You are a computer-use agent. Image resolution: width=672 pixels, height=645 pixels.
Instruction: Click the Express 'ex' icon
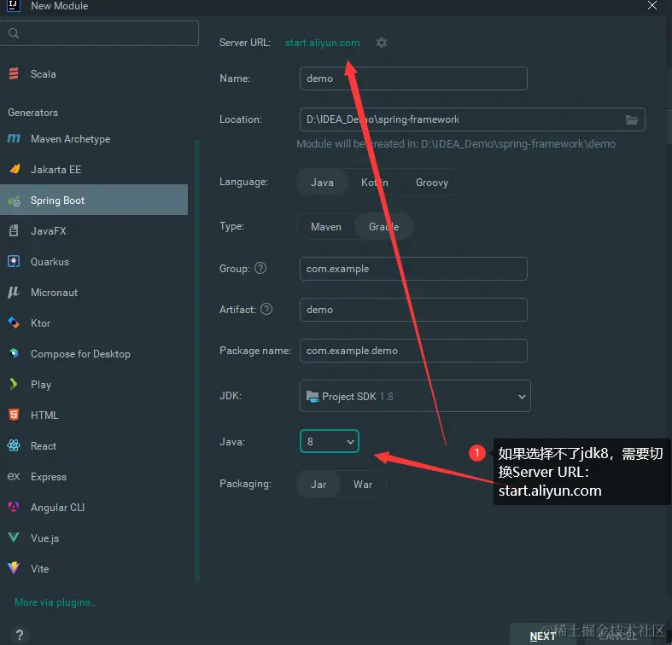pos(14,476)
